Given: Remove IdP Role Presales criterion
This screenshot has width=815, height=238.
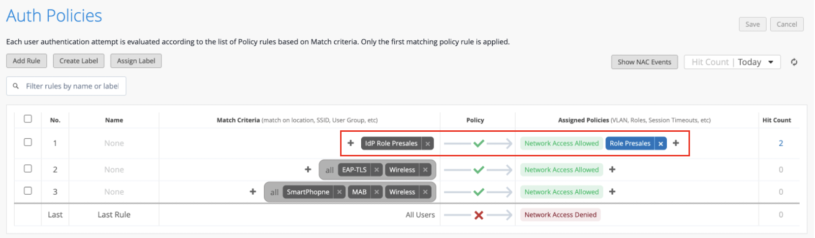Looking at the screenshot, I should pyautogui.click(x=428, y=144).
